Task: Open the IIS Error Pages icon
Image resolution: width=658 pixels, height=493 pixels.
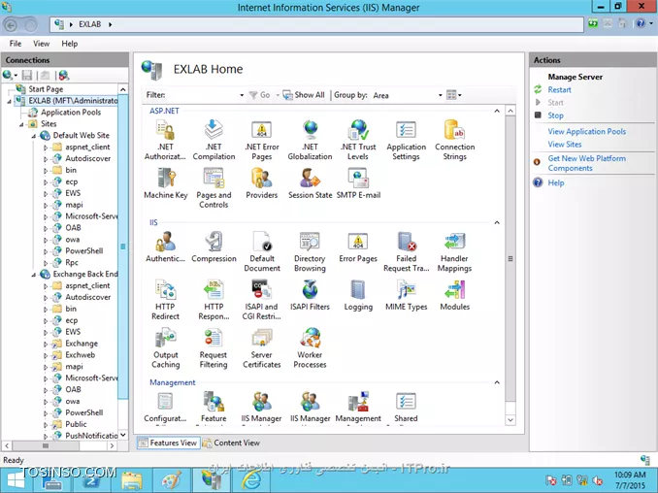Action: pyautogui.click(x=358, y=247)
